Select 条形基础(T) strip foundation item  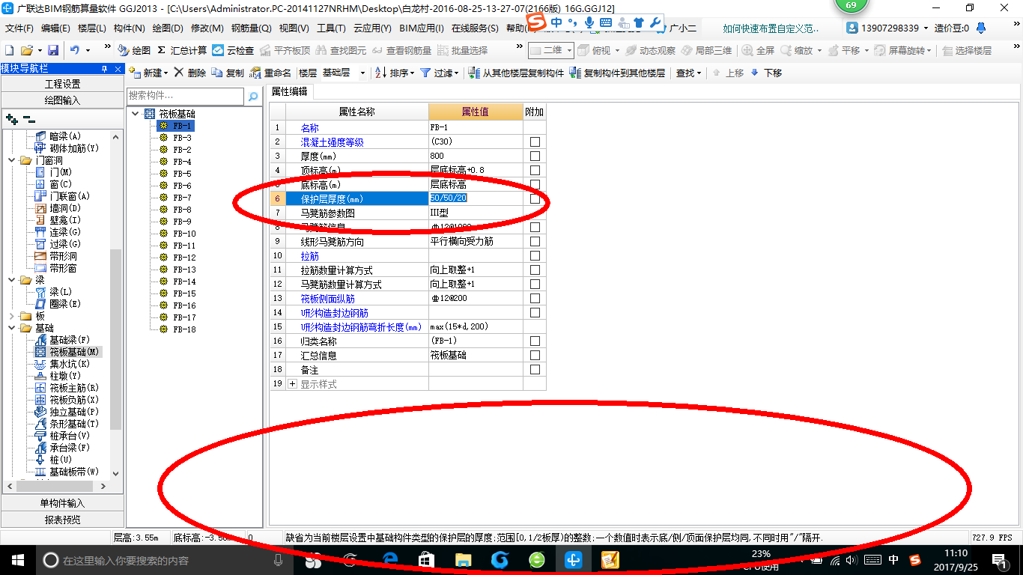pos(67,424)
